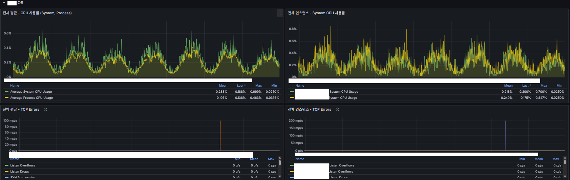Sort left TCP Errors legend by Name header

[15, 159]
